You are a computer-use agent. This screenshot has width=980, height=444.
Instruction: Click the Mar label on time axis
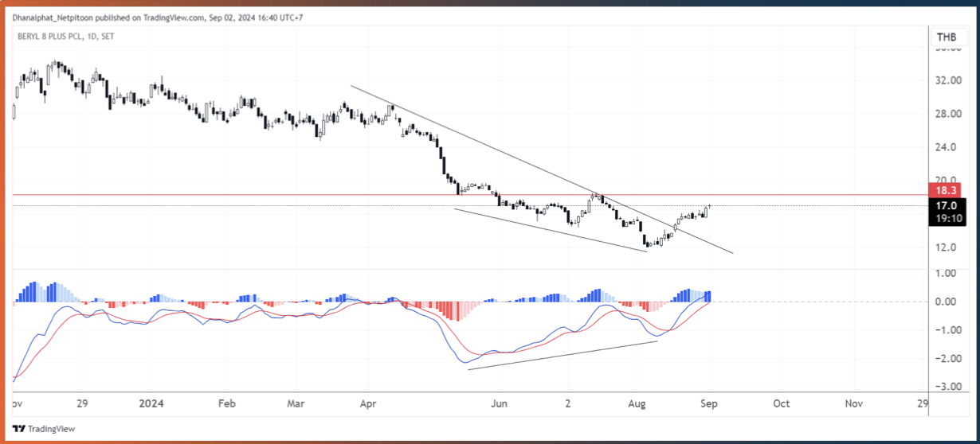296,403
